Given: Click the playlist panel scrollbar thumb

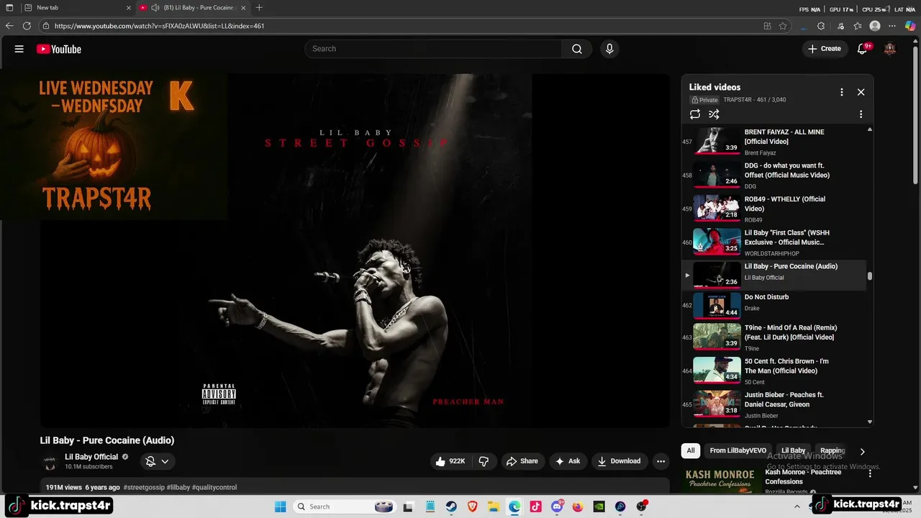Looking at the screenshot, I should tap(870, 276).
